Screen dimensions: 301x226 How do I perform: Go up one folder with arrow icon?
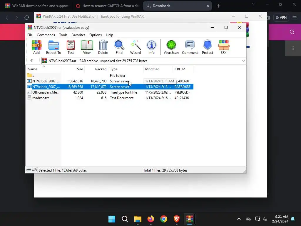click(x=32, y=61)
